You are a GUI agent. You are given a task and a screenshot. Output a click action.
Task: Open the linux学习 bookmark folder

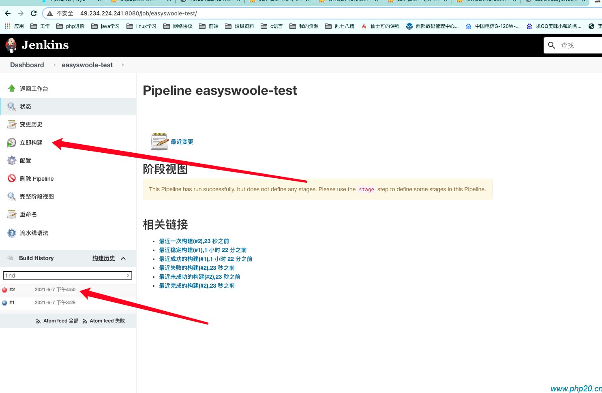[141, 26]
